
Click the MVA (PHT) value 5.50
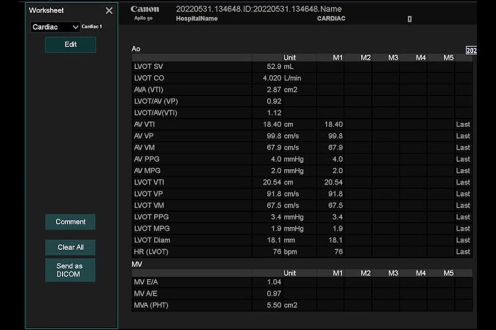(x=274, y=305)
